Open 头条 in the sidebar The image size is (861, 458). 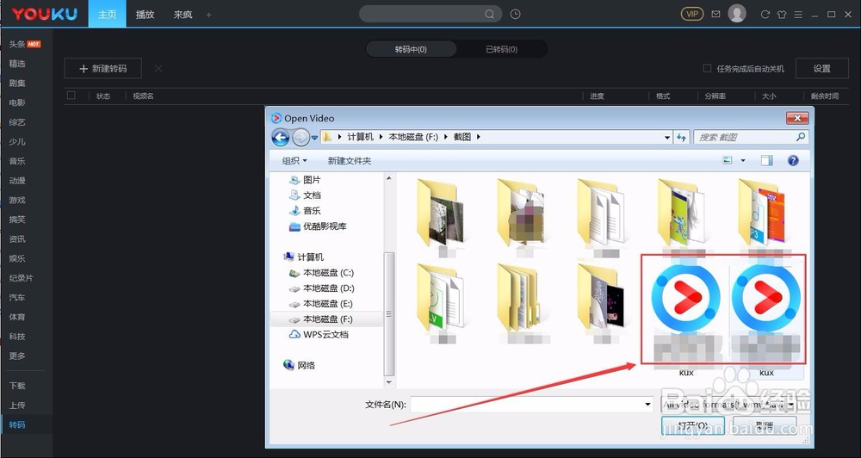point(17,44)
